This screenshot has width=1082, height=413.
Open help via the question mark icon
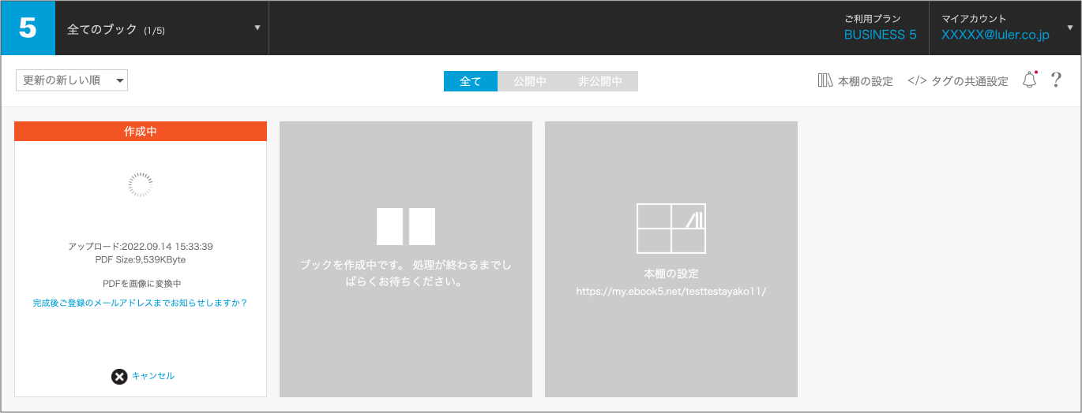tap(1056, 80)
